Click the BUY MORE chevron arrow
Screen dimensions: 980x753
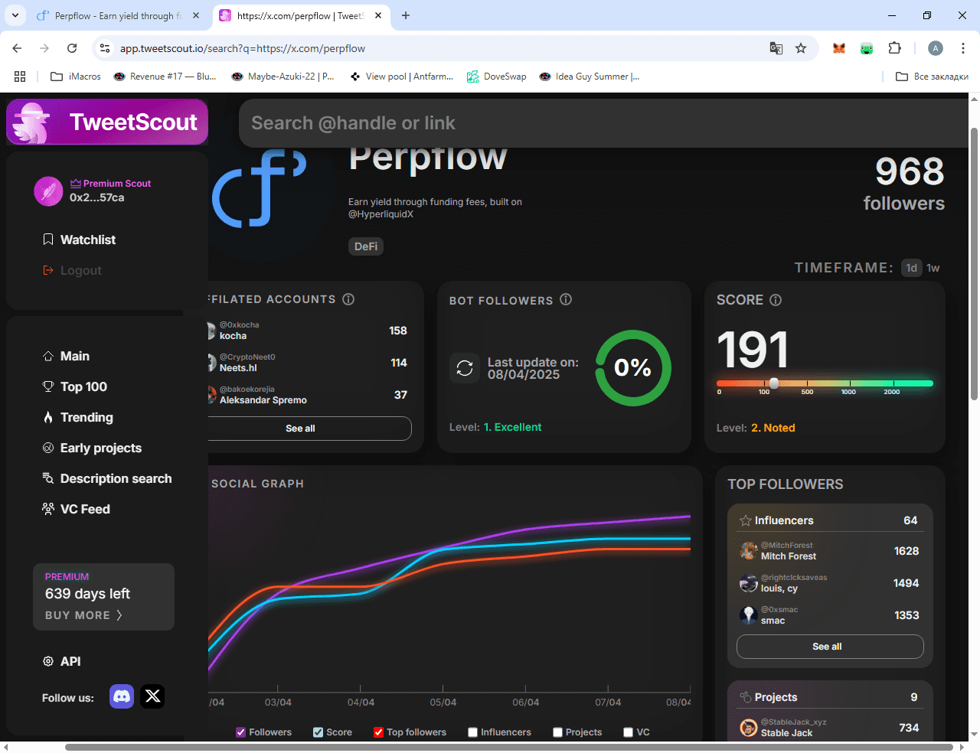click(x=119, y=615)
